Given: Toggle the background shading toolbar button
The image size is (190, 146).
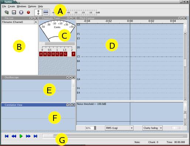Looking at the screenshot, I should [46, 12].
